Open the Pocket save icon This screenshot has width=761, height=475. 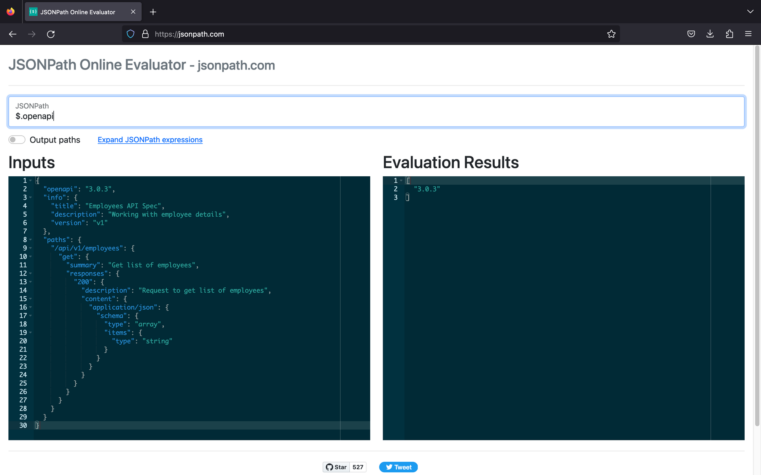(x=691, y=34)
